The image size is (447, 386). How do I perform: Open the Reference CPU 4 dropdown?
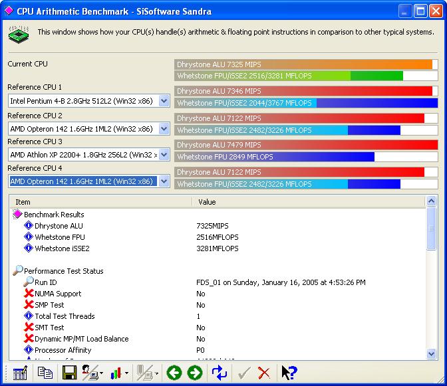click(x=164, y=181)
